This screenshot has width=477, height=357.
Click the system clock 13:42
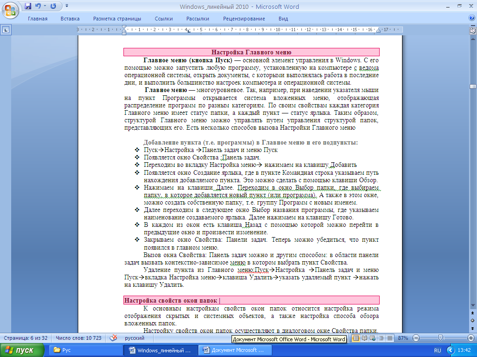(x=464, y=350)
